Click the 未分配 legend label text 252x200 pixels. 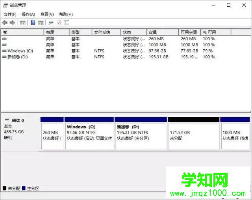[14, 189]
